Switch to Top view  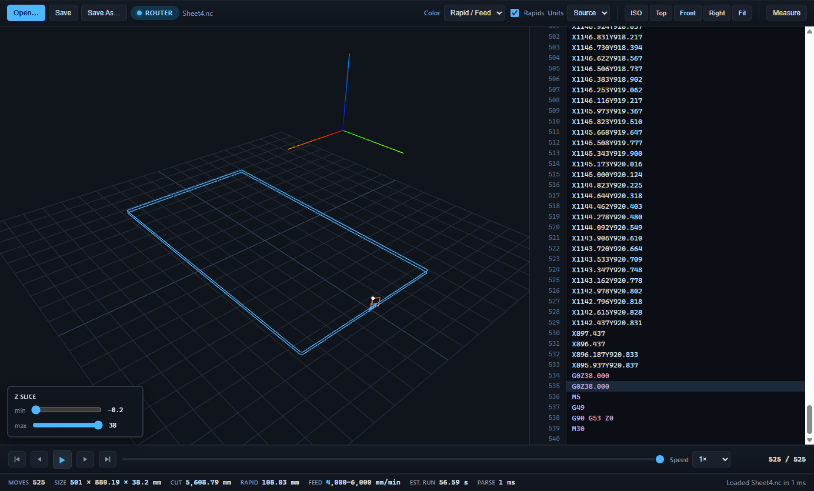coord(661,13)
